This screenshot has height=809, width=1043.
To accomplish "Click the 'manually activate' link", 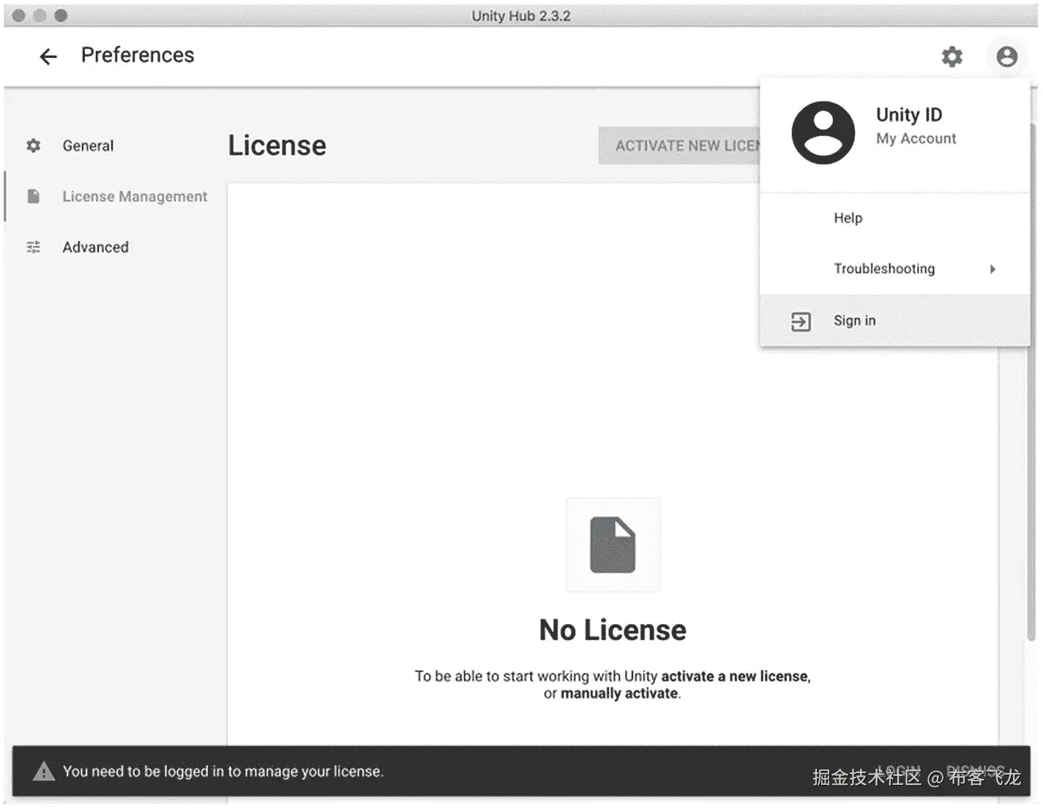I will (619, 693).
